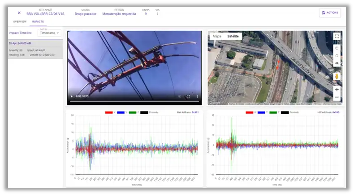The image size is (354, 195).
Task: Close the site detail panel
Action: pyautogui.click(x=19, y=13)
